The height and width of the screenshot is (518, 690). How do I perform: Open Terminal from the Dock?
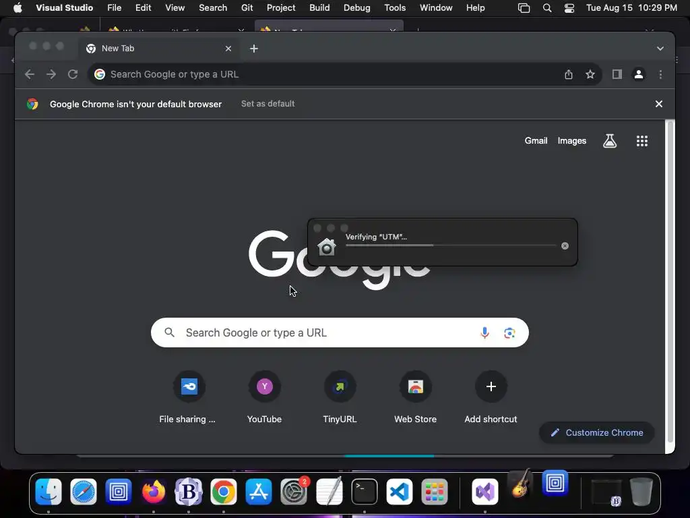pyautogui.click(x=365, y=492)
